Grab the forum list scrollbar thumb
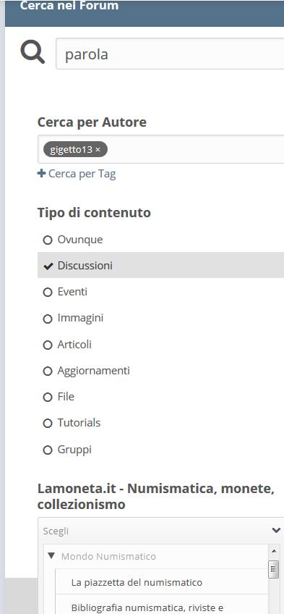Screen dimensions: 284x614 pyautogui.click(x=274, y=569)
